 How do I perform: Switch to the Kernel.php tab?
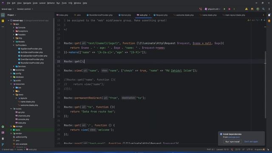click(125, 15)
